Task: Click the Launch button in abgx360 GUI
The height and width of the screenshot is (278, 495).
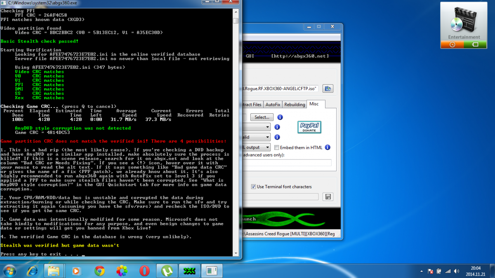Action: (x=250, y=219)
